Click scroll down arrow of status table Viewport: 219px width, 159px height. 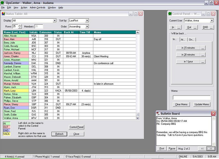(138, 118)
